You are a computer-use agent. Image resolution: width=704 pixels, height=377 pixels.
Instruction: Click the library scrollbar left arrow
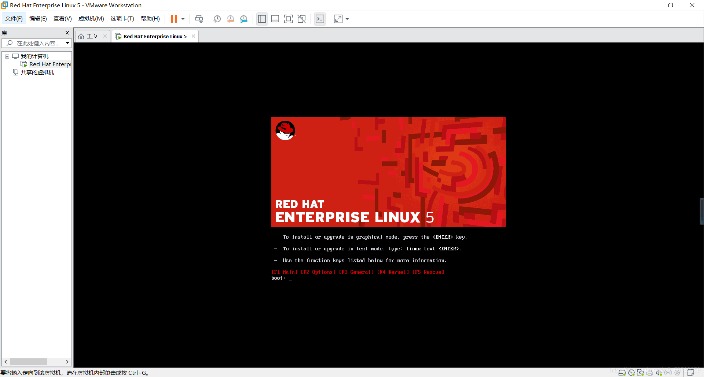pos(6,362)
